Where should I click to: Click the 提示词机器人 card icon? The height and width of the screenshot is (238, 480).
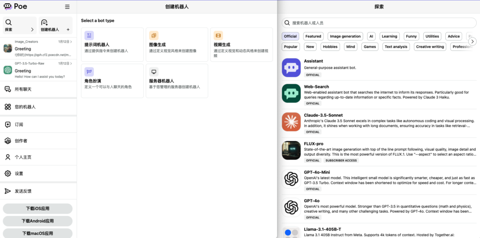(89, 36)
